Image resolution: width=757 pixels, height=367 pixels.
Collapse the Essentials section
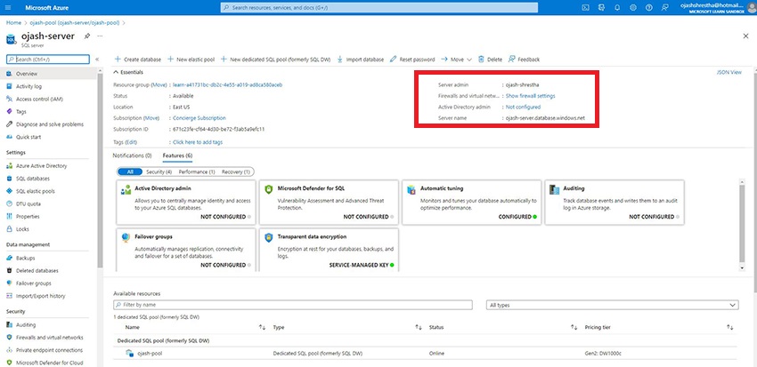tap(128, 72)
